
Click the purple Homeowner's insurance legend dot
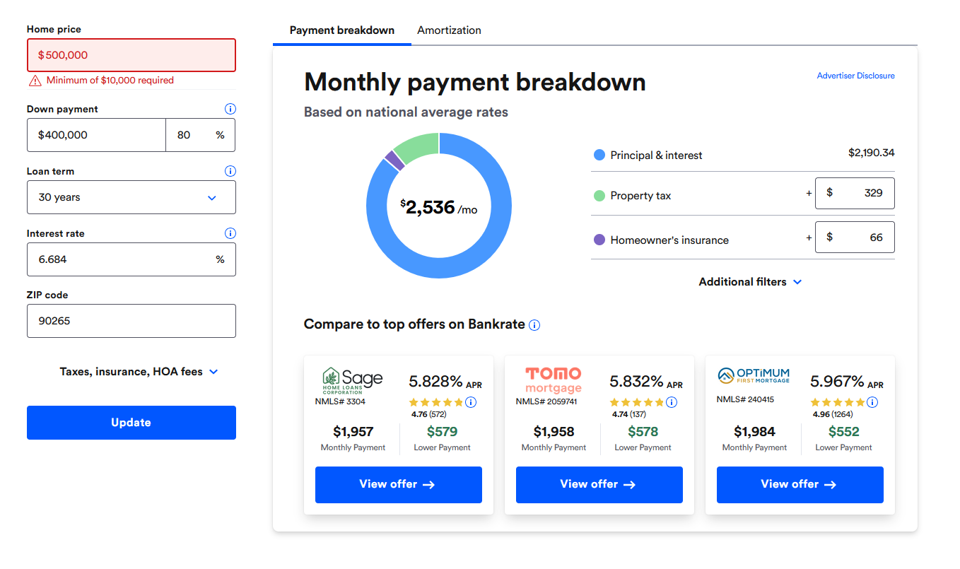tap(599, 240)
